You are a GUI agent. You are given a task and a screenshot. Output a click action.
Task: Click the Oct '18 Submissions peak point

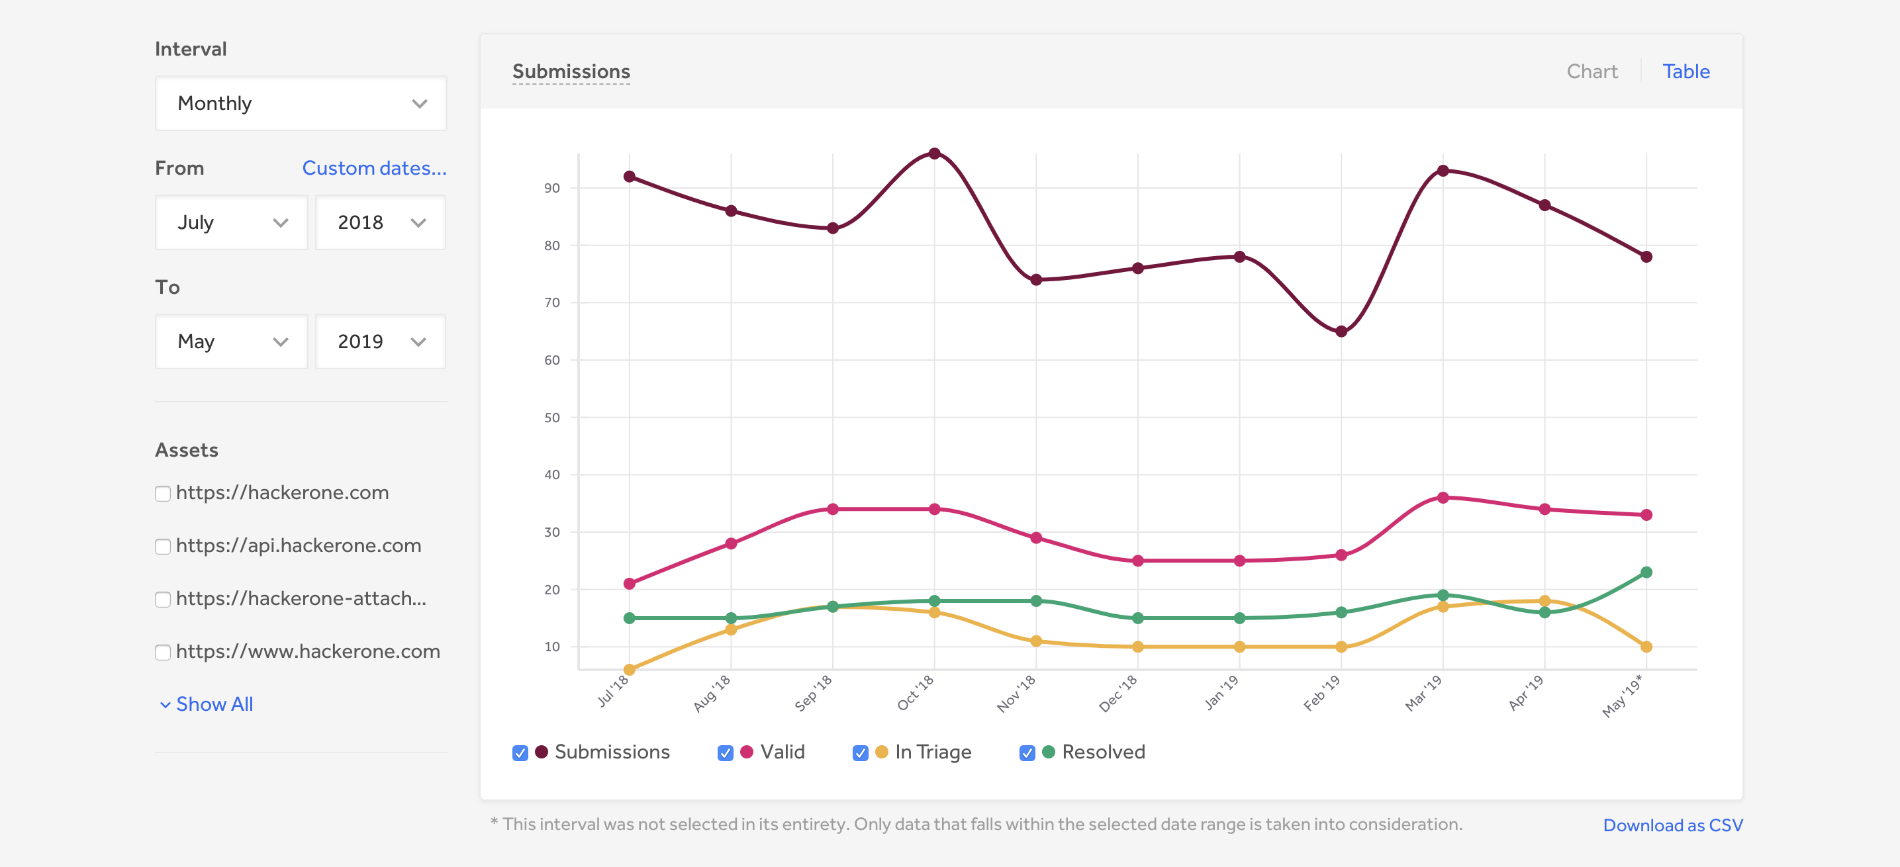pyautogui.click(x=935, y=154)
